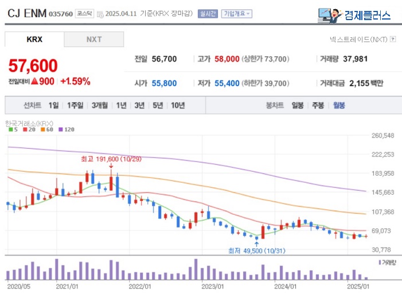
Task: Click the help icon next to 넥스트레이드(NXT)
Action: coord(393,39)
